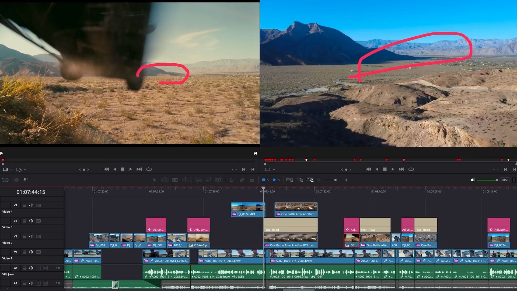Lock the V4 video track
The width and height of the screenshot is (517, 291).
(24, 205)
